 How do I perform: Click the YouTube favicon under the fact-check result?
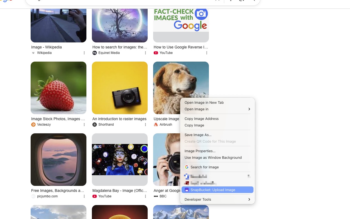pyautogui.click(x=156, y=53)
